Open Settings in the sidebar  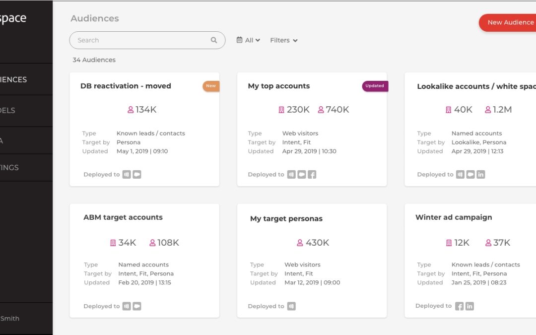[x=26, y=168]
